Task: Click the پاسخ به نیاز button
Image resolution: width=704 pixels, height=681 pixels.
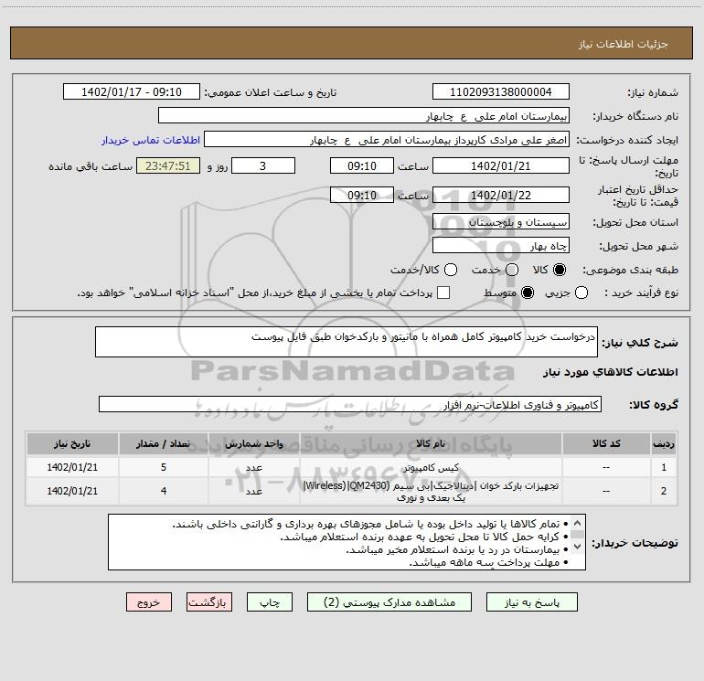Action: point(532,602)
